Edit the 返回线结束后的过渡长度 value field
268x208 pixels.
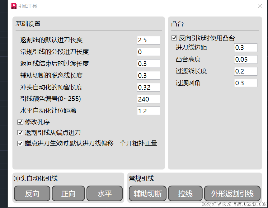coord(148,64)
